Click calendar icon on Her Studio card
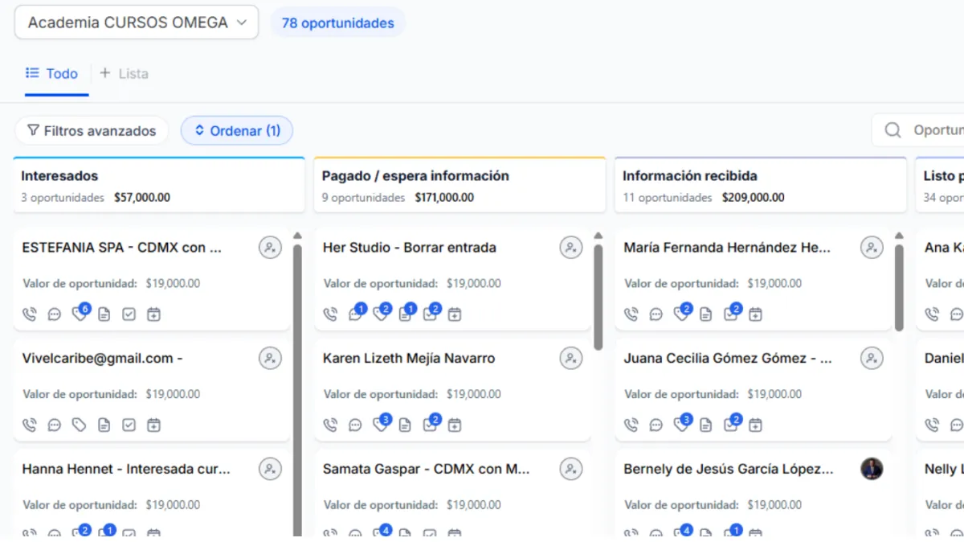 455,314
